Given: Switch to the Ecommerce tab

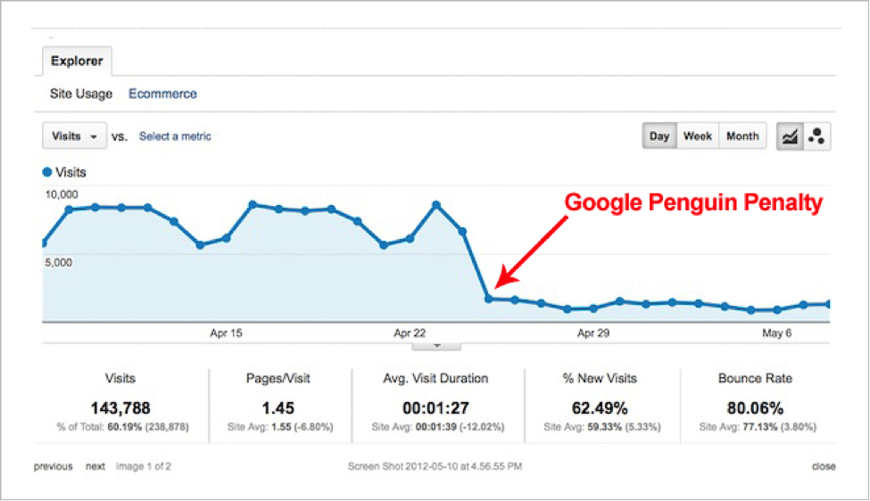Looking at the screenshot, I should [162, 94].
